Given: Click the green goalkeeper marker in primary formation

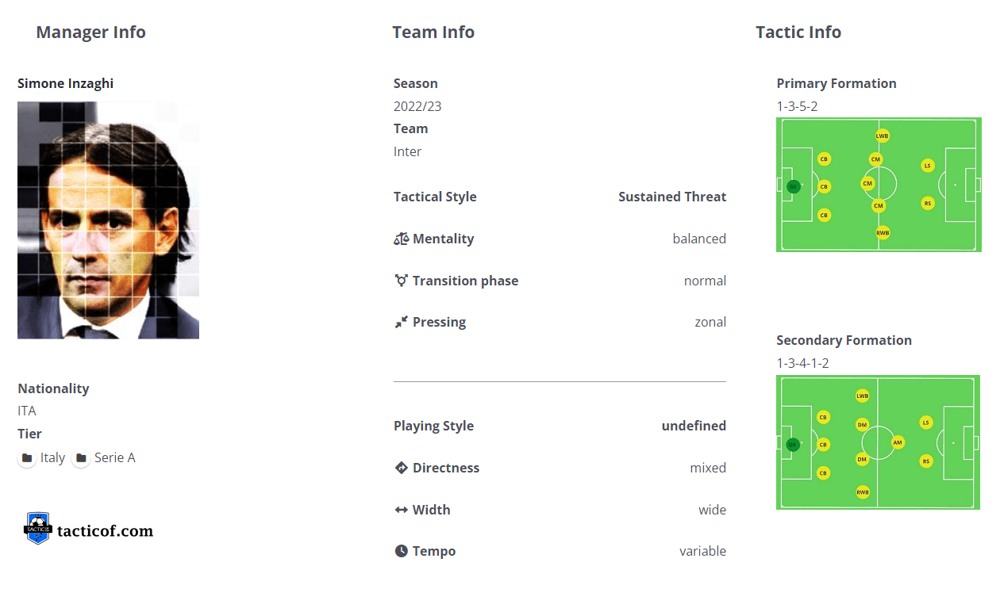Looking at the screenshot, I should pos(792,187).
